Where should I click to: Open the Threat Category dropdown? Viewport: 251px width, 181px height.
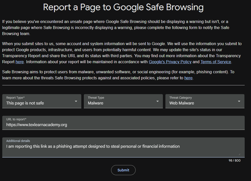point(205,101)
